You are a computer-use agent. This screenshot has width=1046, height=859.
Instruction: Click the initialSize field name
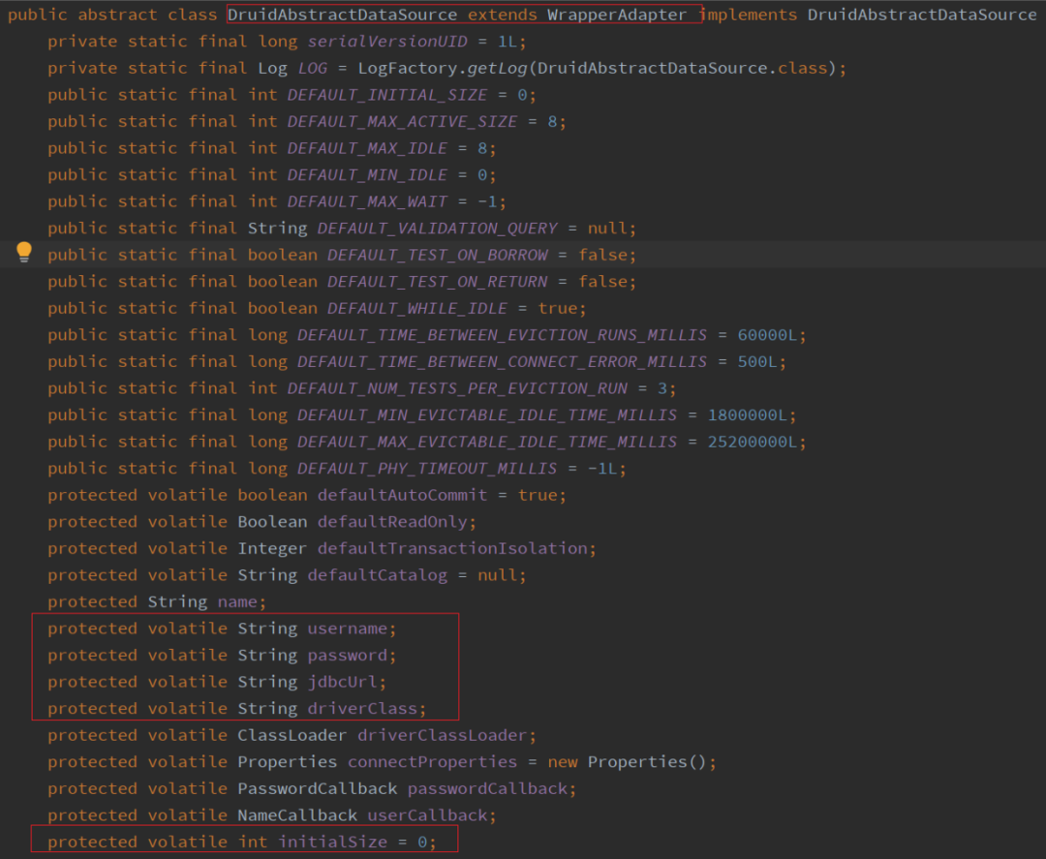(x=332, y=842)
